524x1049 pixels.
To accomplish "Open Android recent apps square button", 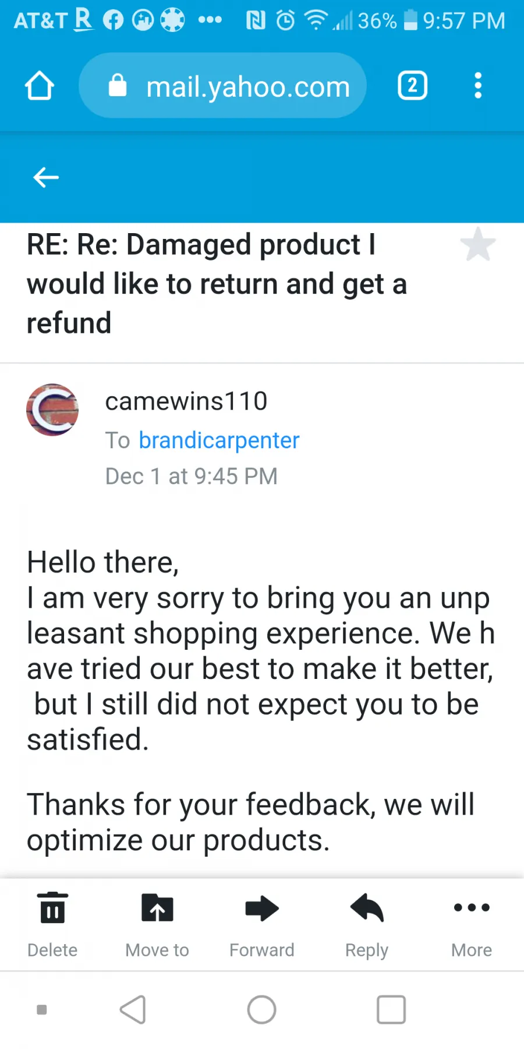I will tap(391, 1009).
